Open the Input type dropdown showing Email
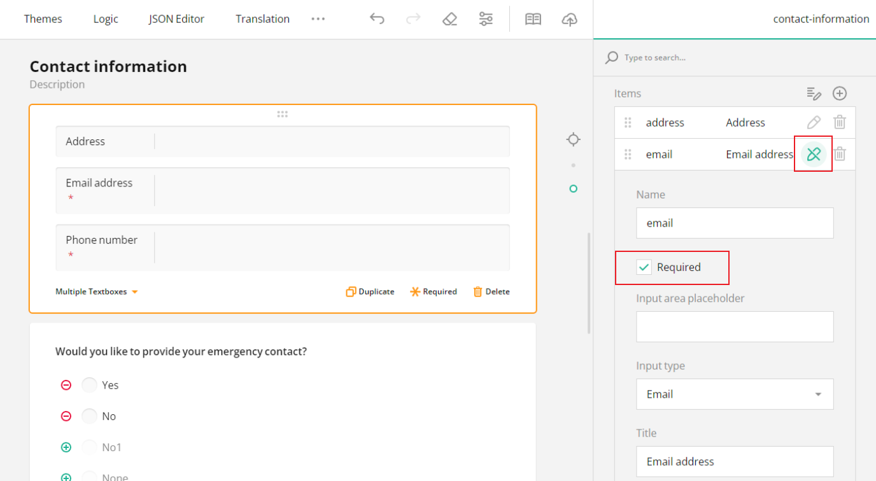Image resolution: width=876 pixels, height=481 pixels. coord(734,394)
